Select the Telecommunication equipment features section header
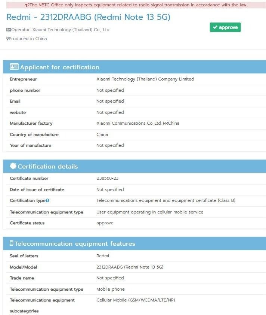The width and height of the screenshot is (266, 315). 134,243
